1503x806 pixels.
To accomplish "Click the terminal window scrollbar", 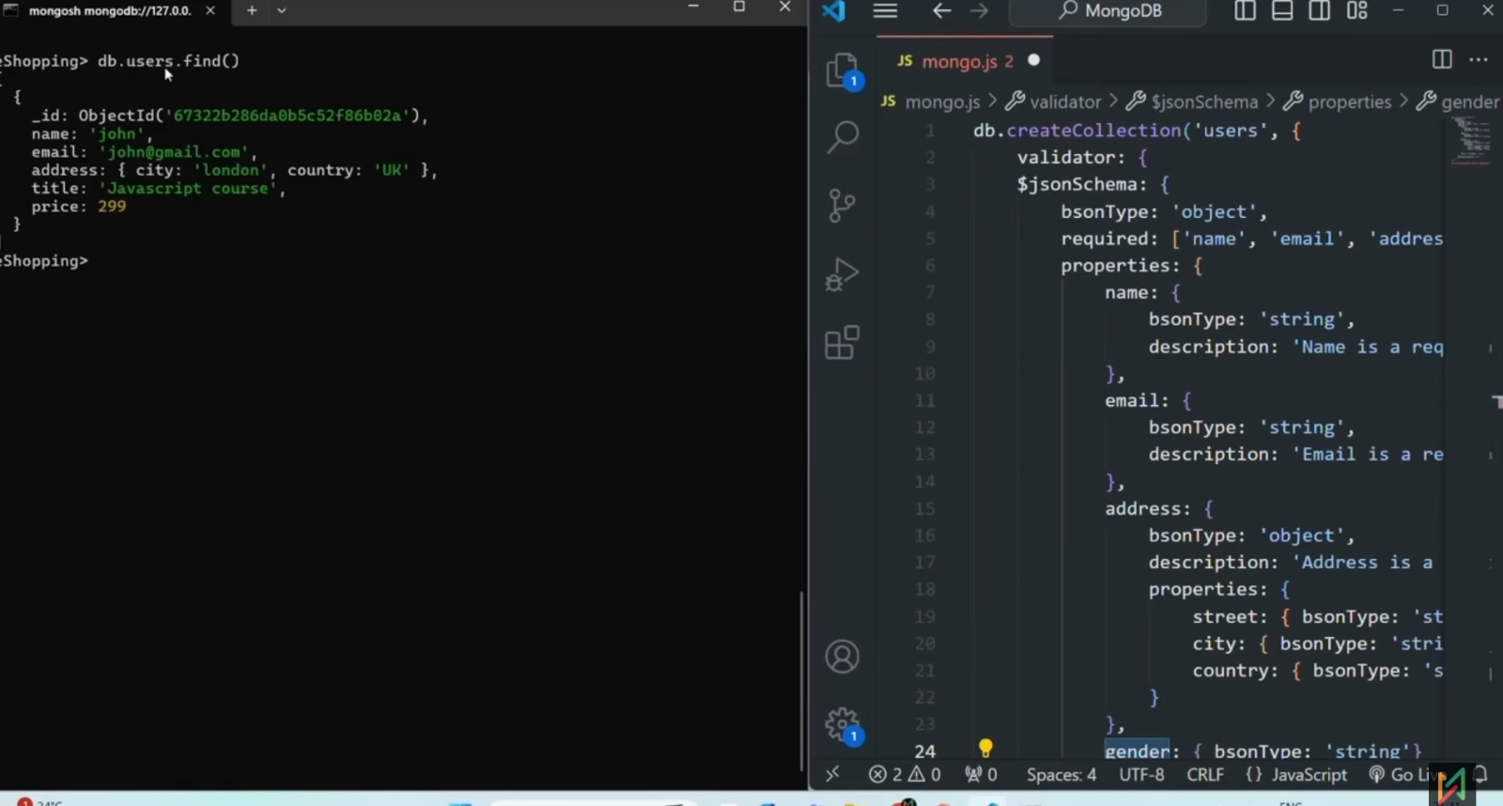I will (x=801, y=681).
